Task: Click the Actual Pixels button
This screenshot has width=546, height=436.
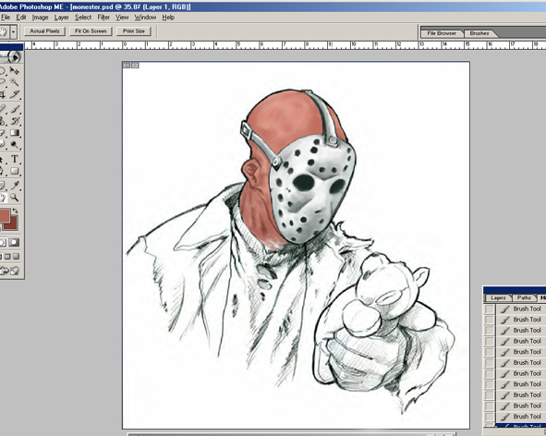Action: point(44,31)
